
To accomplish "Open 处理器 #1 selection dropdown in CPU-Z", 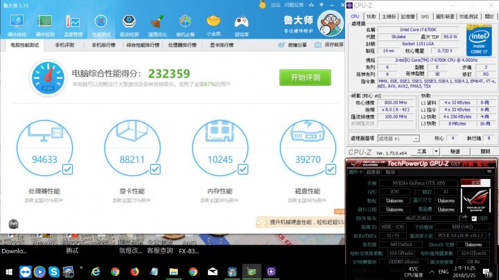I will coord(399,139).
